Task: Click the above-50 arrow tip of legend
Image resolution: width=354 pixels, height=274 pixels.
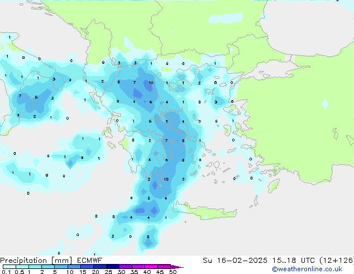Action: 177,267
